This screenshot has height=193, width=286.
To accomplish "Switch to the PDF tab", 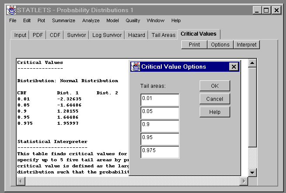I will click(x=37, y=35).
